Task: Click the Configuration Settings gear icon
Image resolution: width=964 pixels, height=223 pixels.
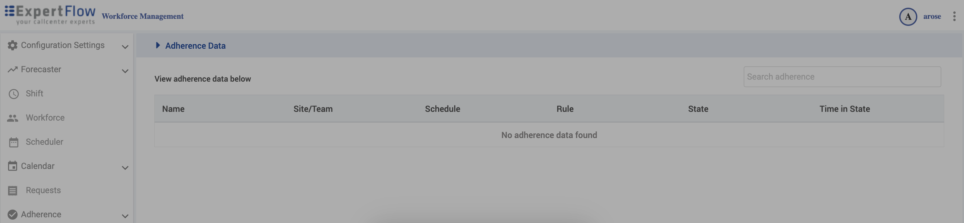Action: [x=12, y=45]
